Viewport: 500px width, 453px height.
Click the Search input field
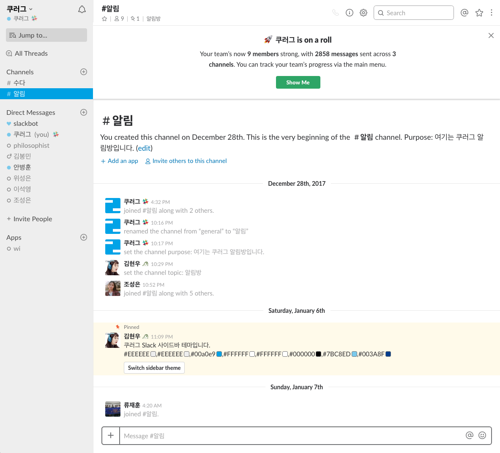[413, 13]
